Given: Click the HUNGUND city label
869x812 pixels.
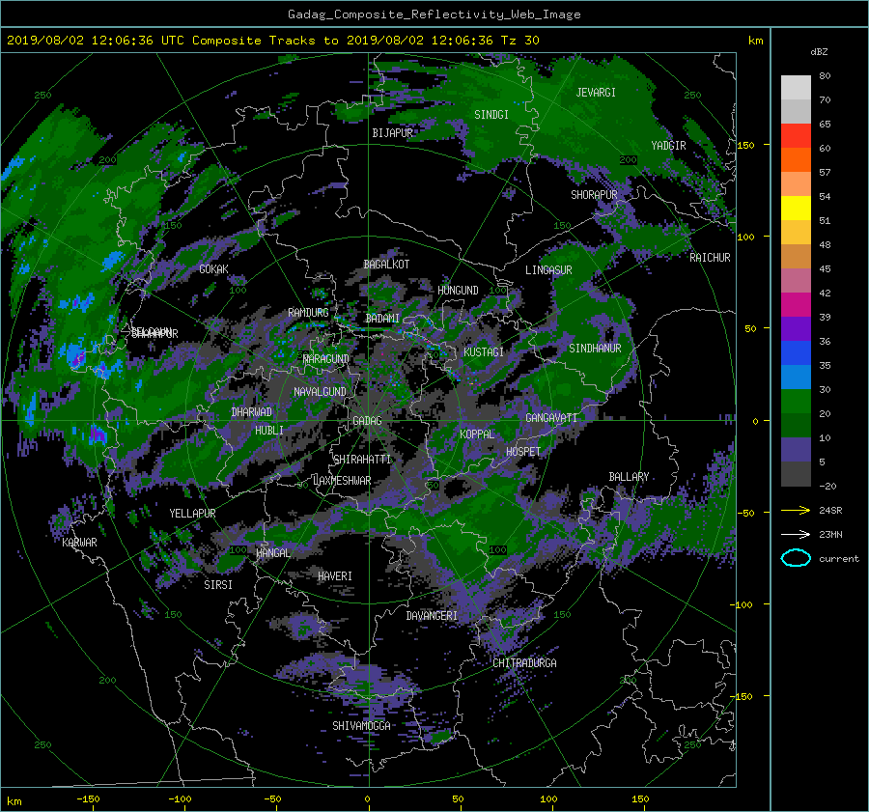Looking at the screenshot, I should click(x=458, y=291).
